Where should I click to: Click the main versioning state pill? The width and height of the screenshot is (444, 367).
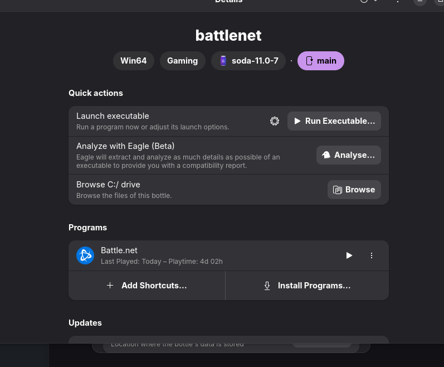pyautogui.click(x=321, y=61)
